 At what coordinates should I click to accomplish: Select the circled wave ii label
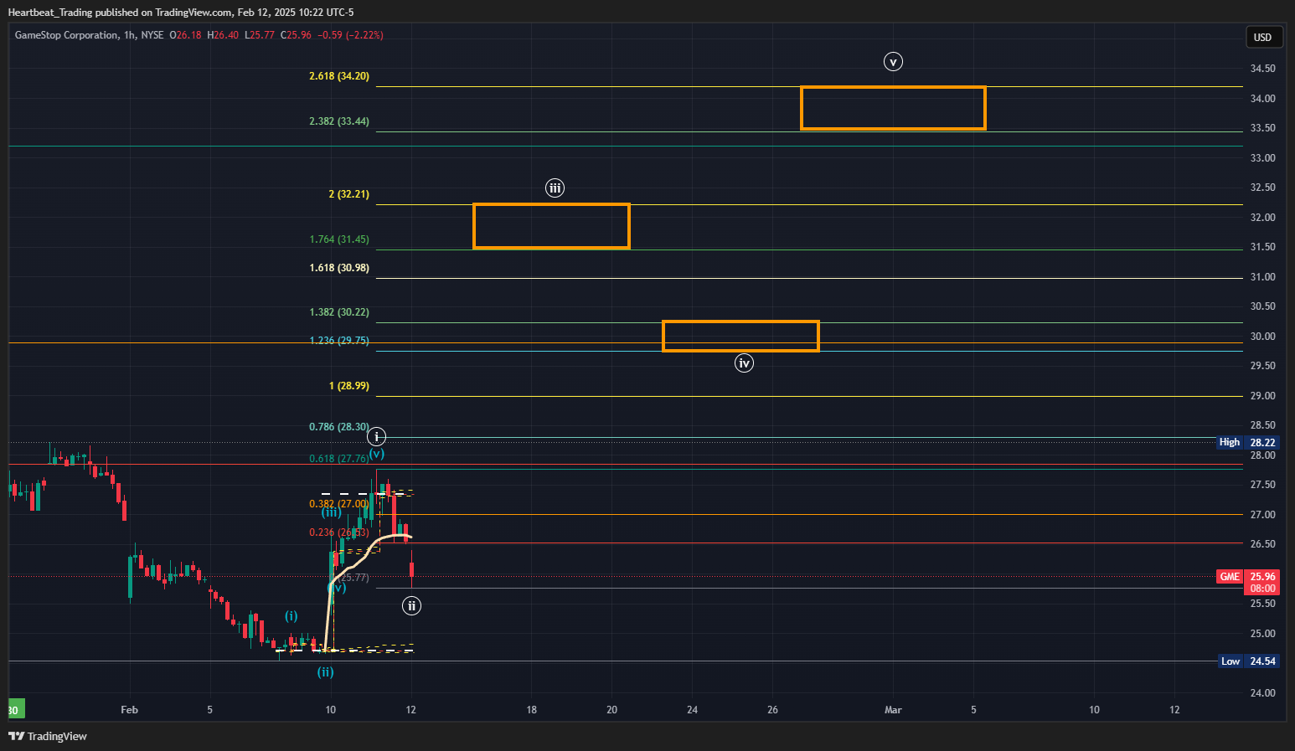[x=411, y=605]
